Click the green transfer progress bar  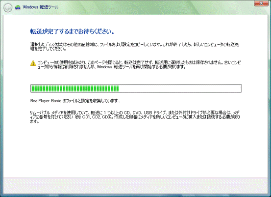point(136,88)
